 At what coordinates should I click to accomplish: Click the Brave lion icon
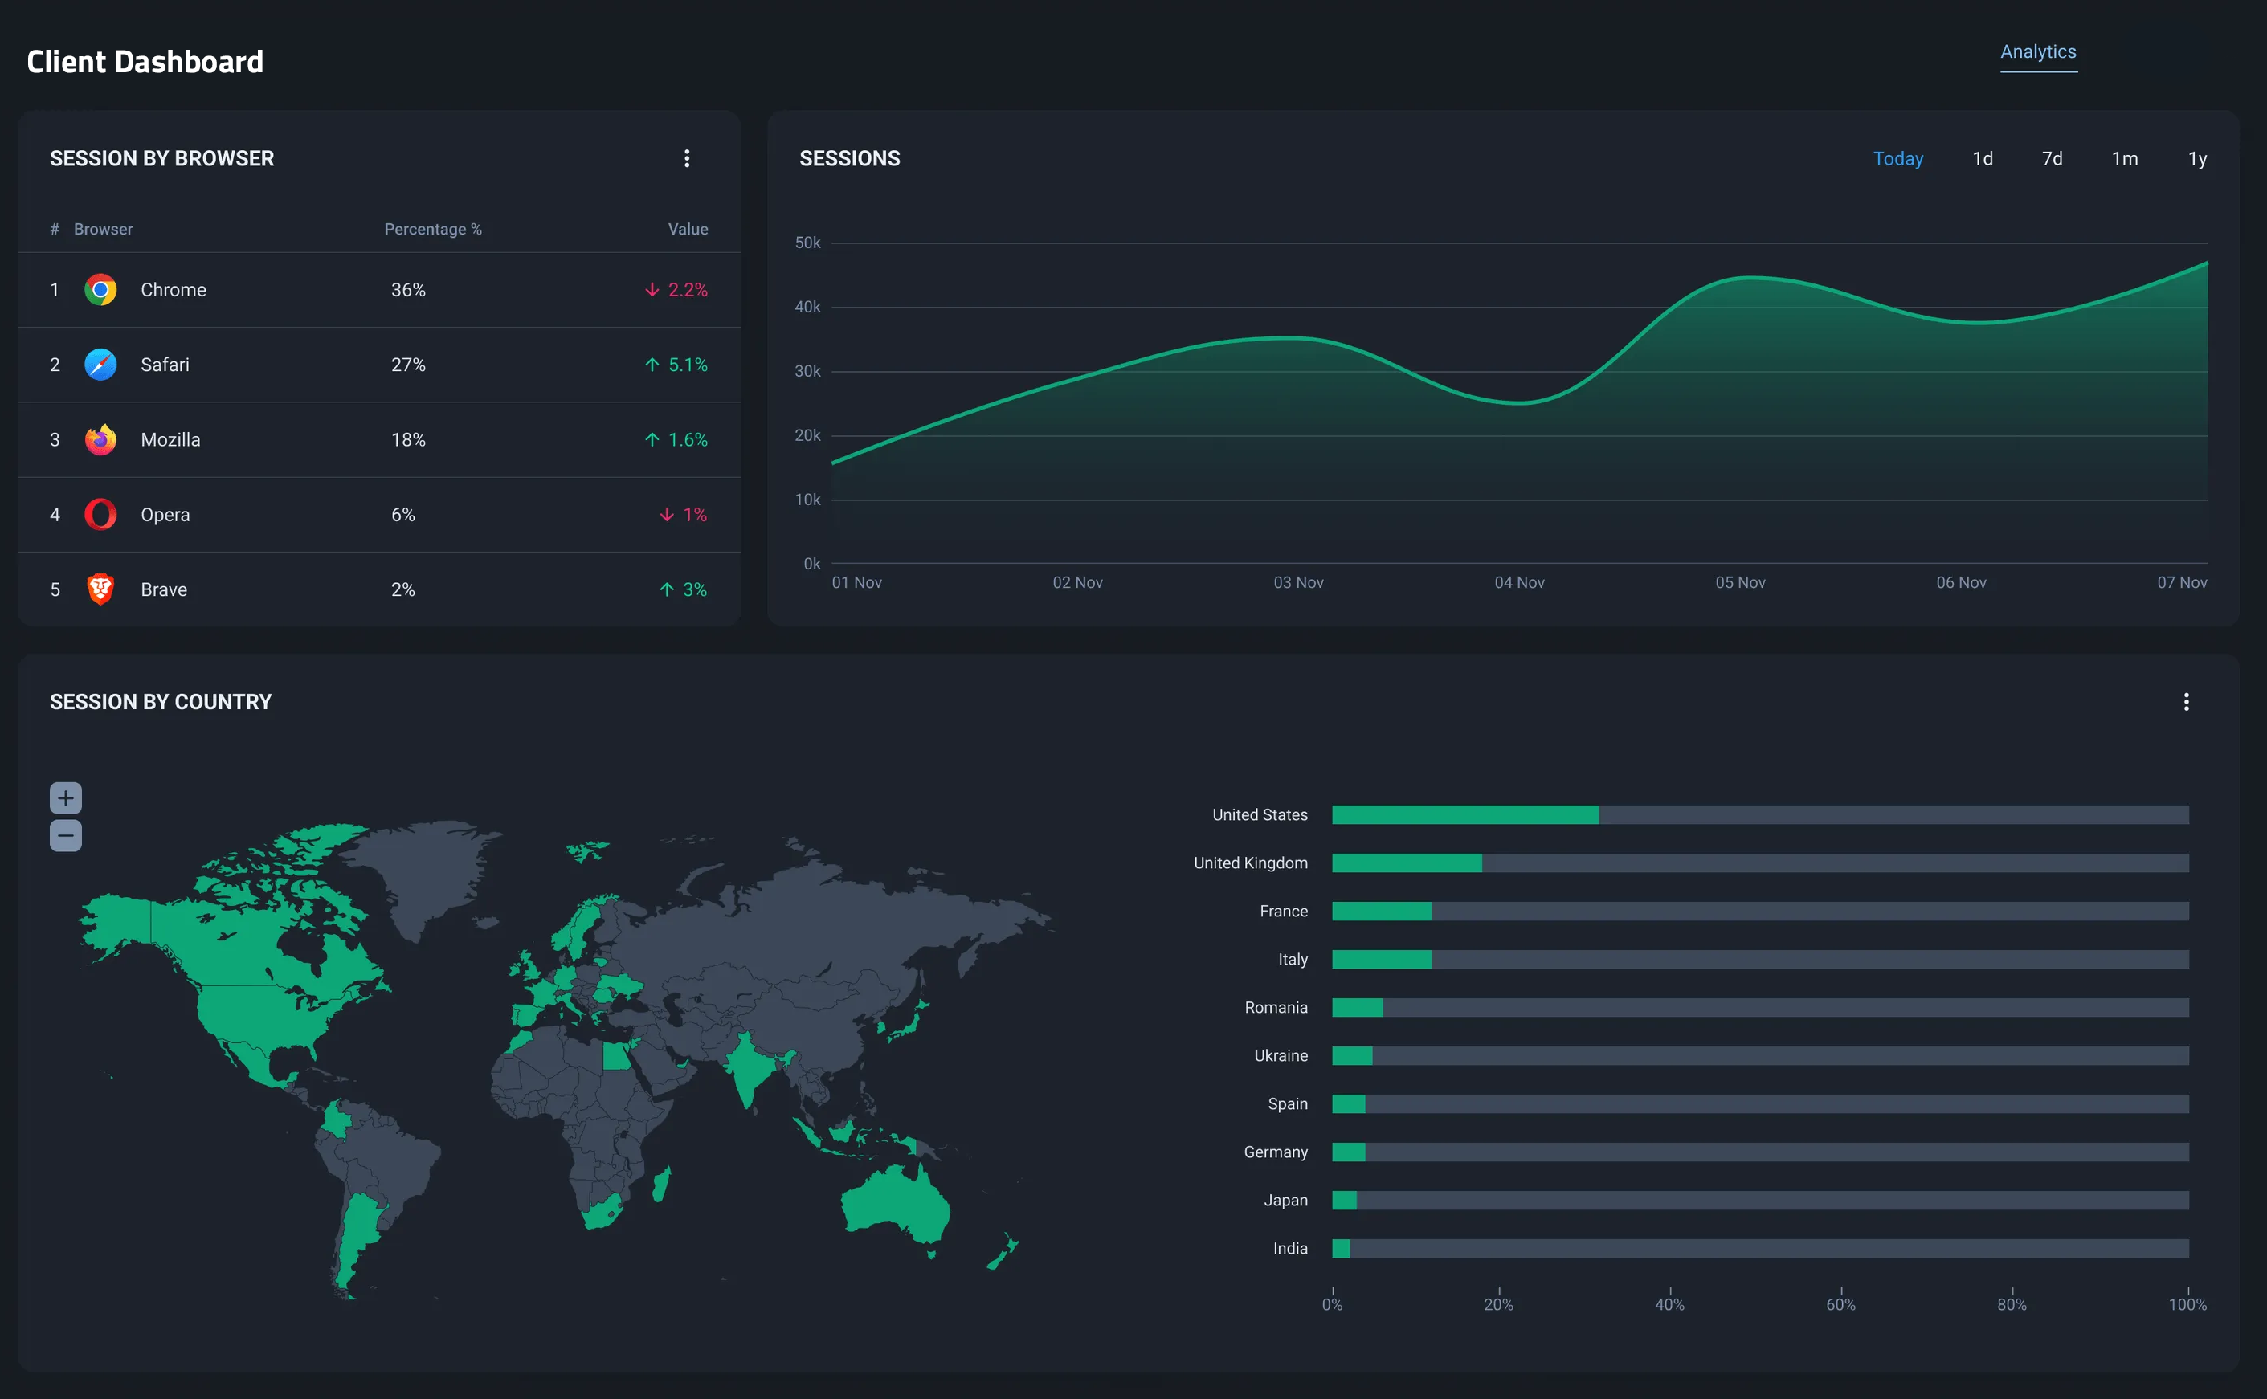(x=100, y=589)
